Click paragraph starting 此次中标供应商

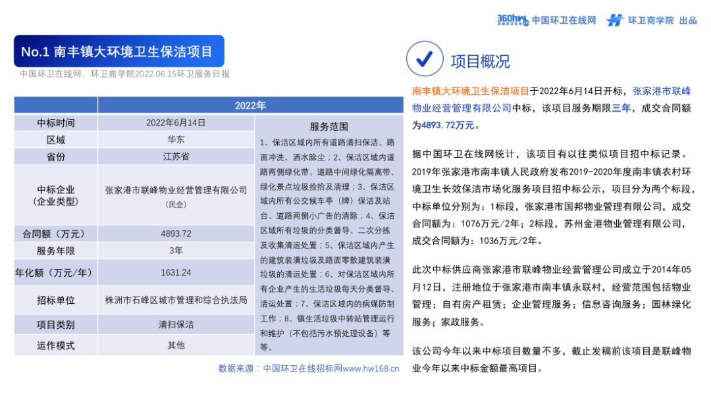click(552, 296)
